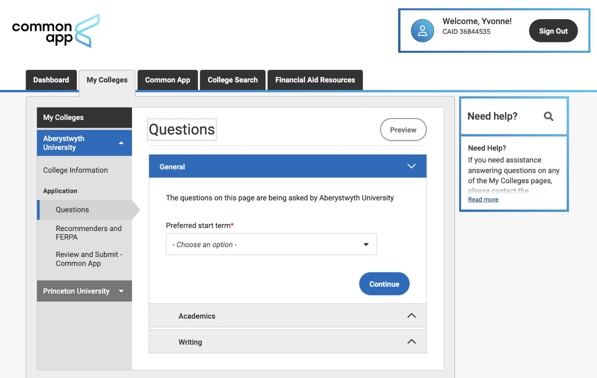
Task: Click the Writing section title
Action: click(x=190, y=342)
